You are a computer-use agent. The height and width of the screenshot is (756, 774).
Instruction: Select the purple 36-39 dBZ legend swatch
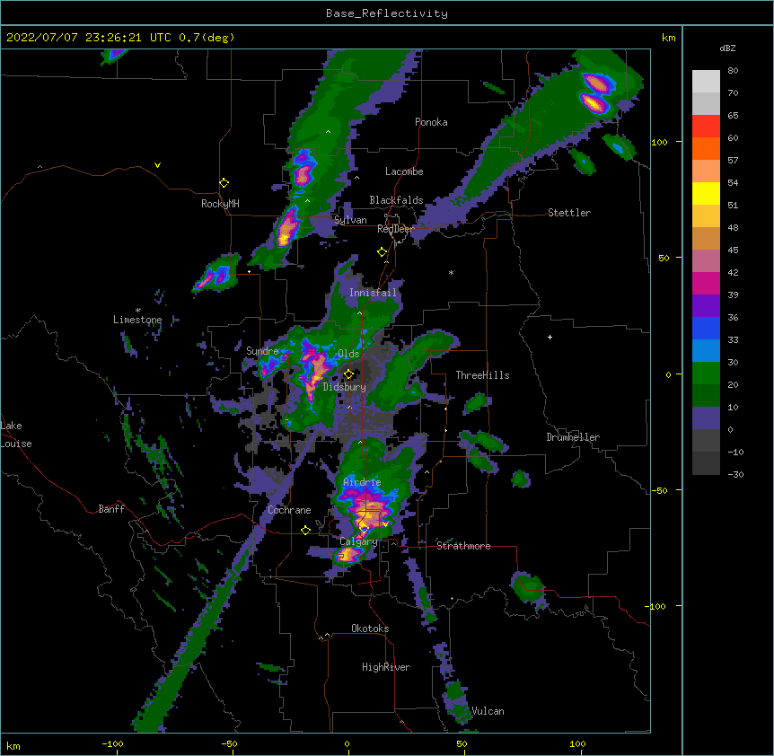click(706, 306)
